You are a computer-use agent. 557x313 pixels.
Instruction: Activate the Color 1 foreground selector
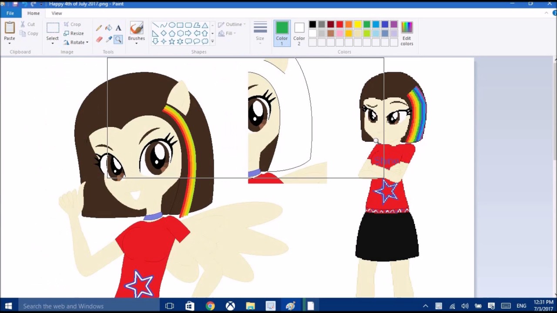[282, 33]
